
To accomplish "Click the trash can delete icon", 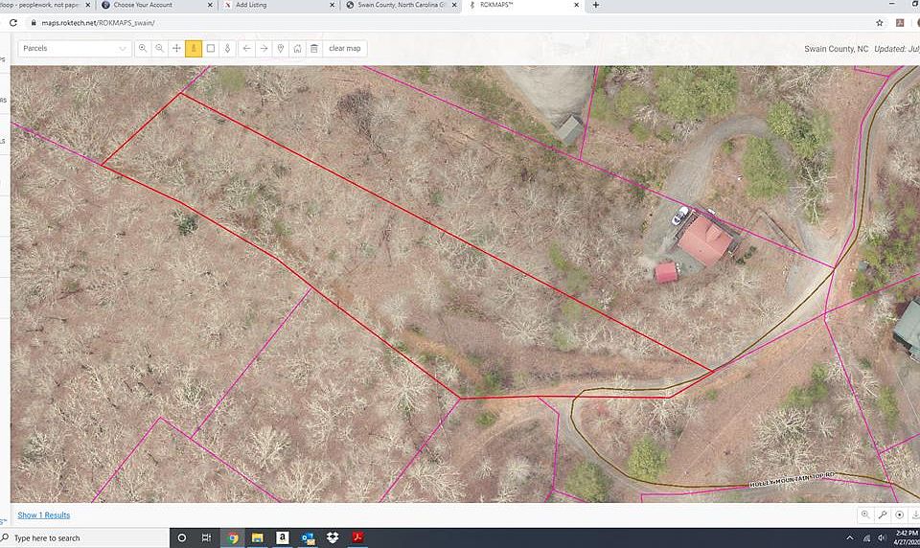I will pyautogui.click(x=314, y=49).
